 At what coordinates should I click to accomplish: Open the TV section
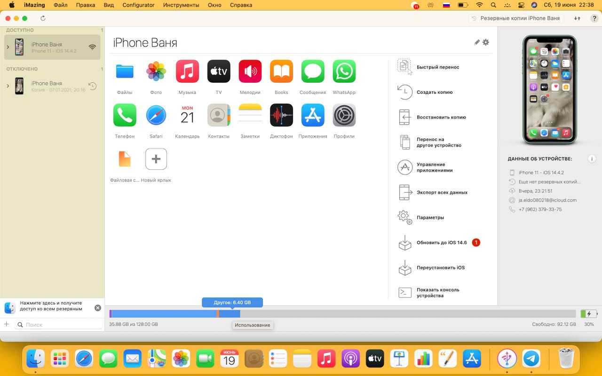(219, 71)
